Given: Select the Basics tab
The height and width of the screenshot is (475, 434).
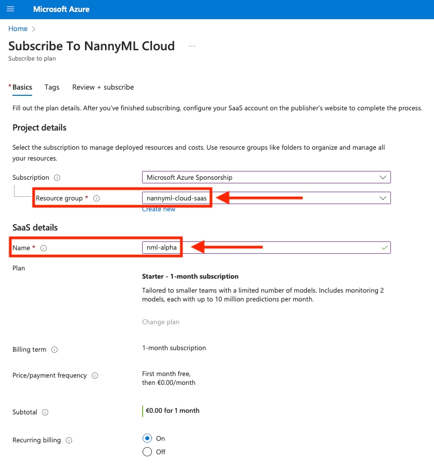Looking at the screenshot, I should (22, 87).
